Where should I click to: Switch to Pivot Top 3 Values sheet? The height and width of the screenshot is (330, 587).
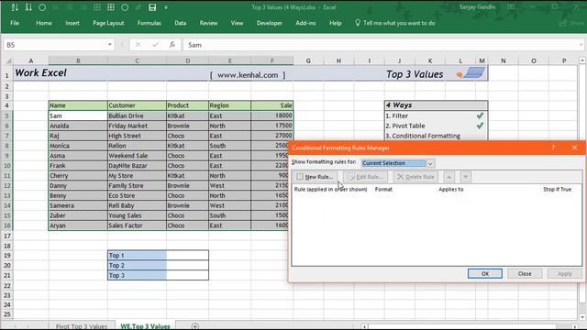pos(82,326)
